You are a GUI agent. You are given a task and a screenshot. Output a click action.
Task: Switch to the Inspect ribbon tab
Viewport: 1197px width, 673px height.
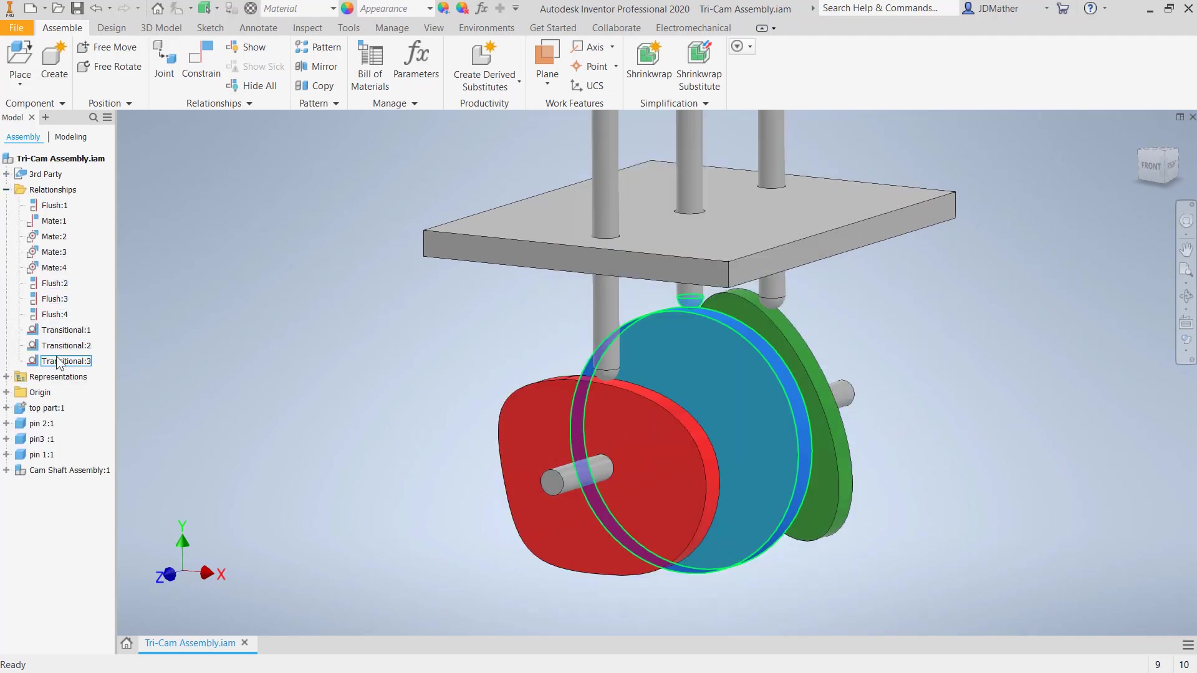pos(307,28)
